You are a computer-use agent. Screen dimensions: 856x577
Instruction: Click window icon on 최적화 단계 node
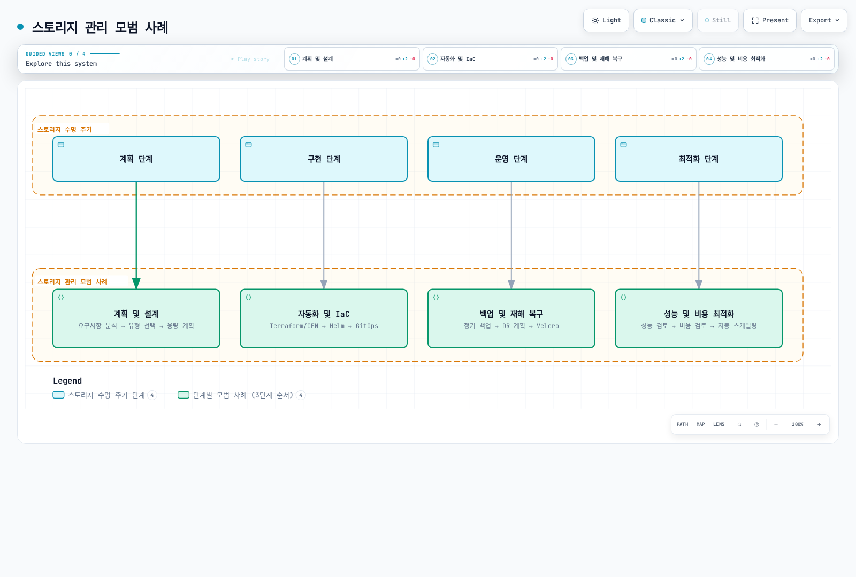[x=623, y=145]
